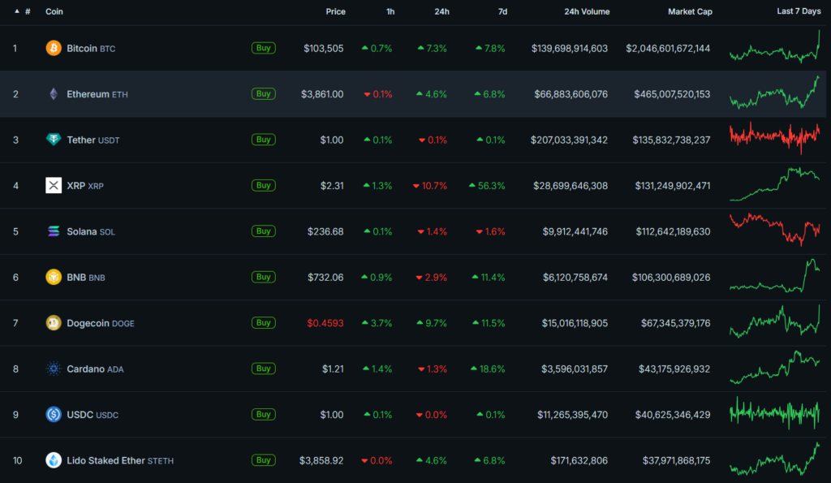This screenshot has height=483, width=831.
Task: Click the XRP seven-day sparkline chart
Action: [776, 185]
